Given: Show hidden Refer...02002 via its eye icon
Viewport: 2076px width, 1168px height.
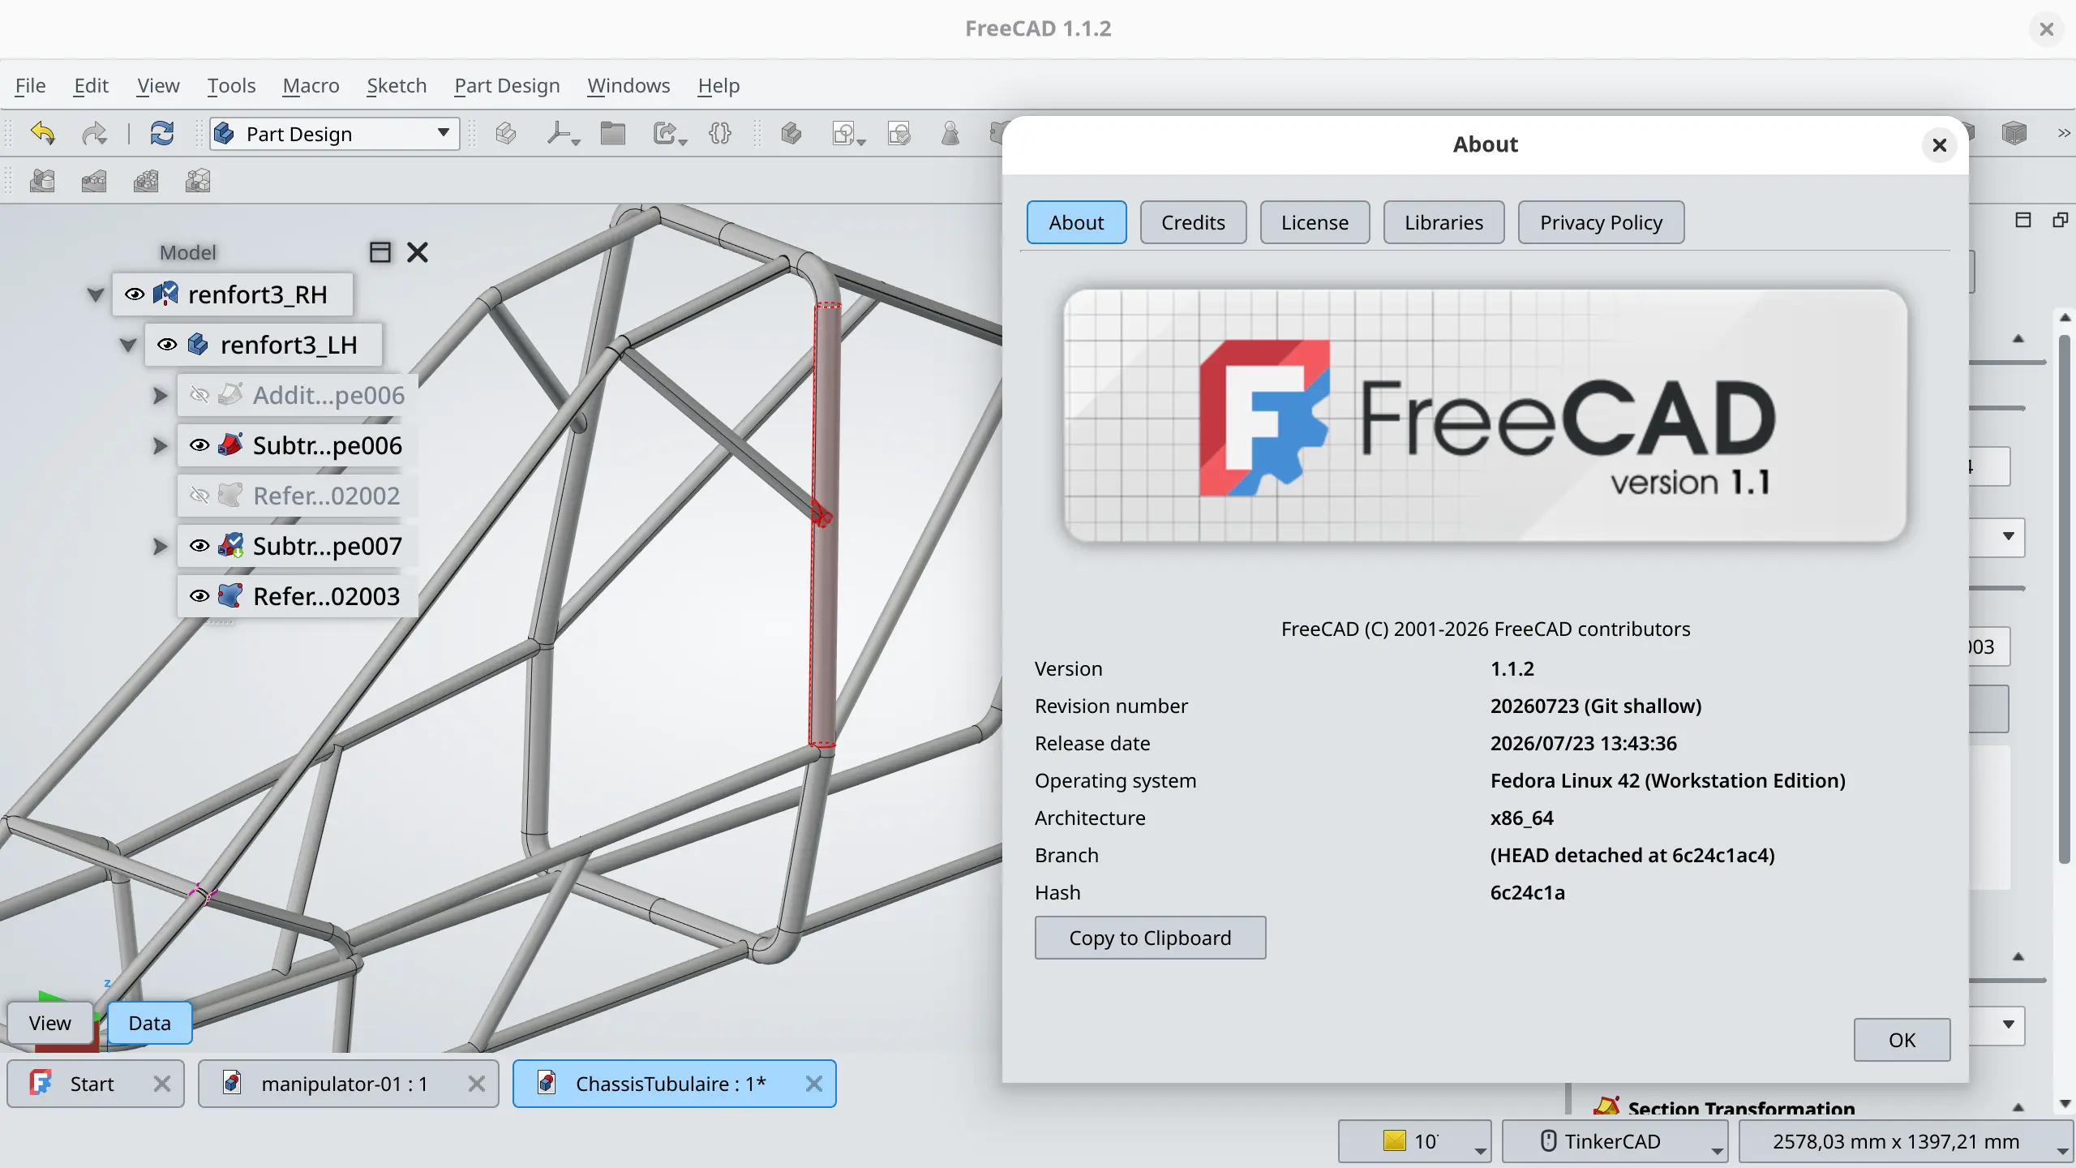Looking at the screenshot, I should 199,495.
